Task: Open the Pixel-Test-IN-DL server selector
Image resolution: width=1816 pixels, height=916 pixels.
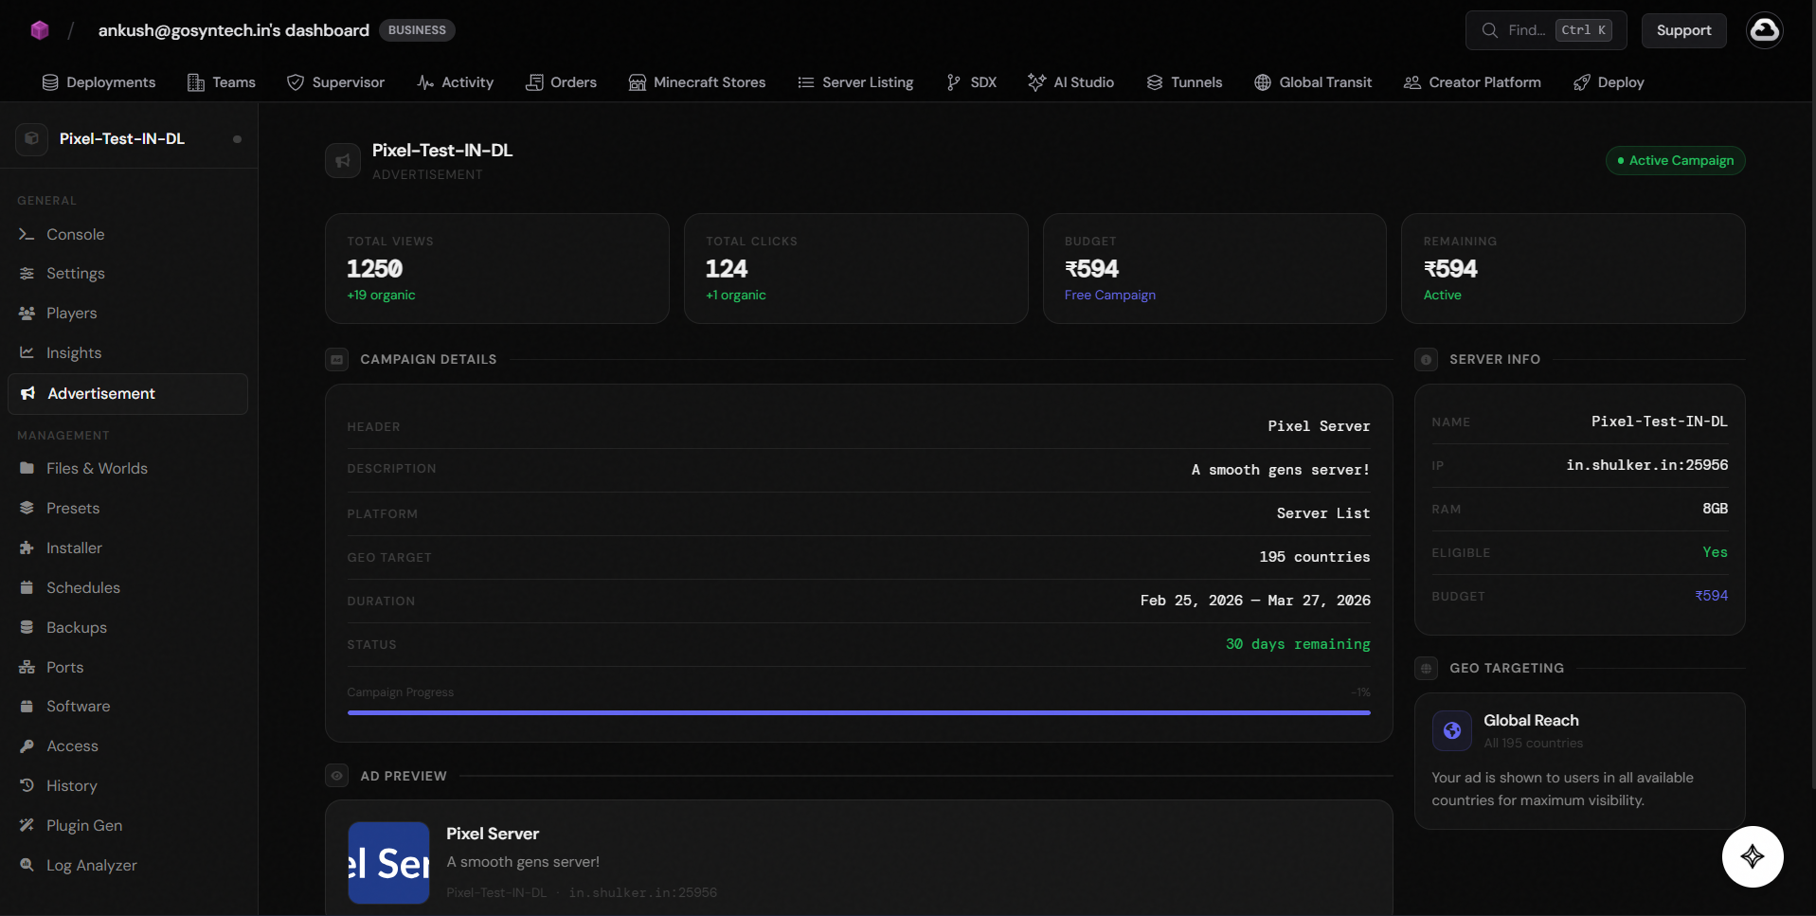Action: pos(129,138)
